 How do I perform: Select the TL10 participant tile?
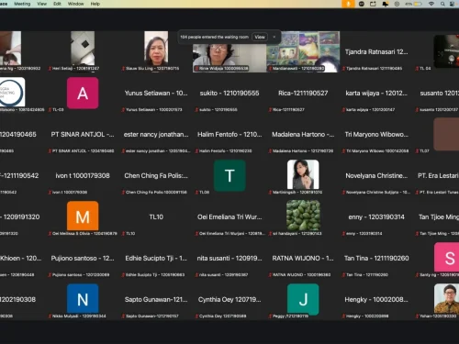(x=156, y=216)
